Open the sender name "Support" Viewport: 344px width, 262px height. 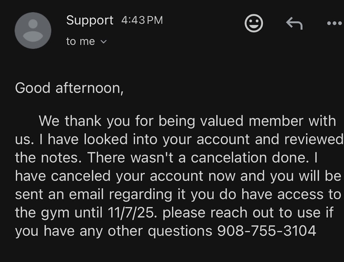90,20
